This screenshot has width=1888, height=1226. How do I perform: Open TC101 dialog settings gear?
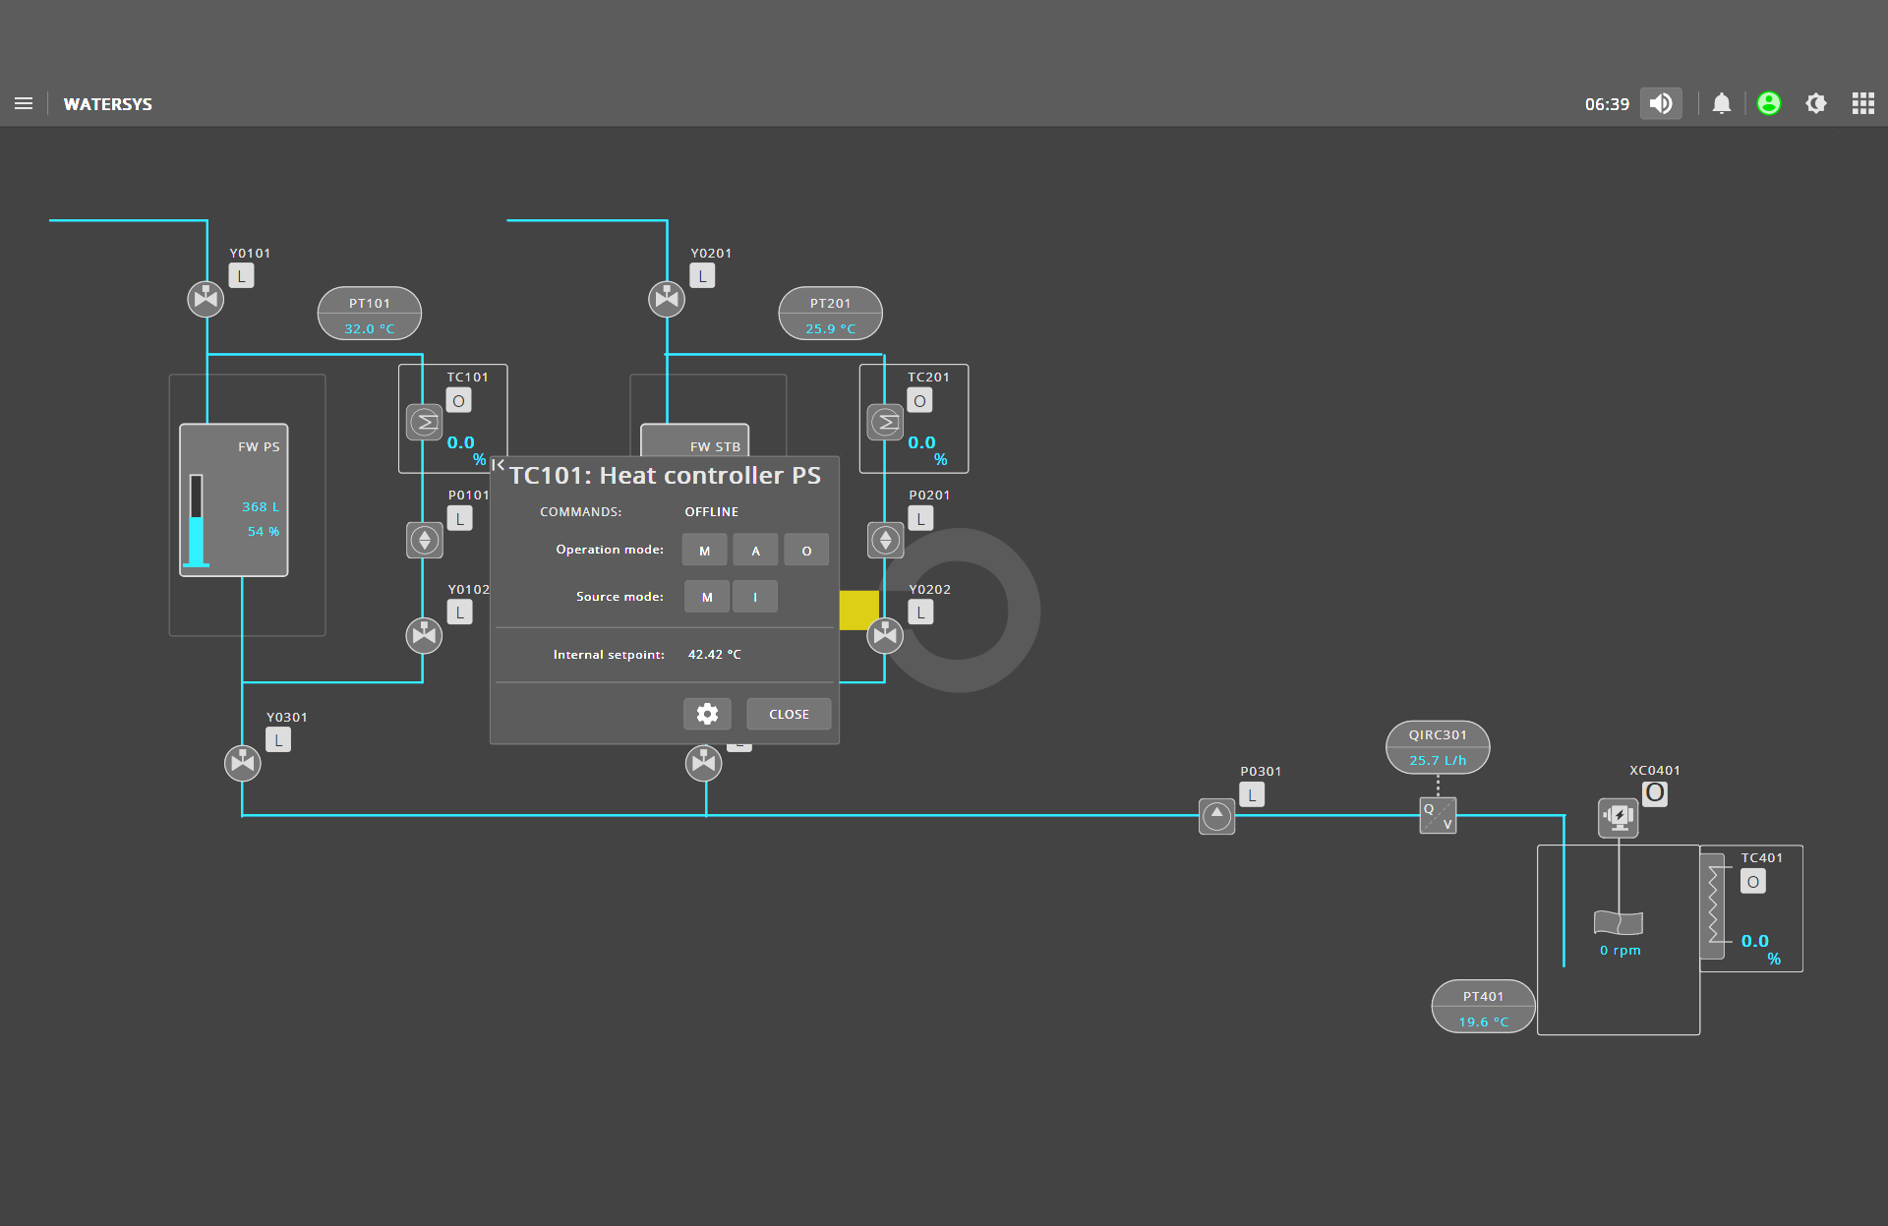point(707,714)
